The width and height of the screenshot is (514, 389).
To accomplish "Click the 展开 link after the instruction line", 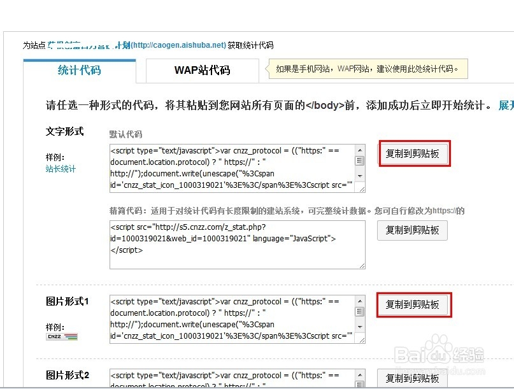I will (506, 106).
